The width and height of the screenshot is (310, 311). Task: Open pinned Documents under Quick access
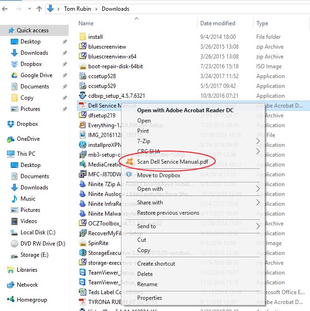(x=35, y=86)
